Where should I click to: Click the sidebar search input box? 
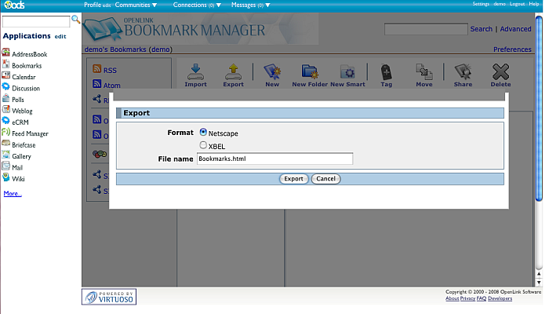point(36,21)
